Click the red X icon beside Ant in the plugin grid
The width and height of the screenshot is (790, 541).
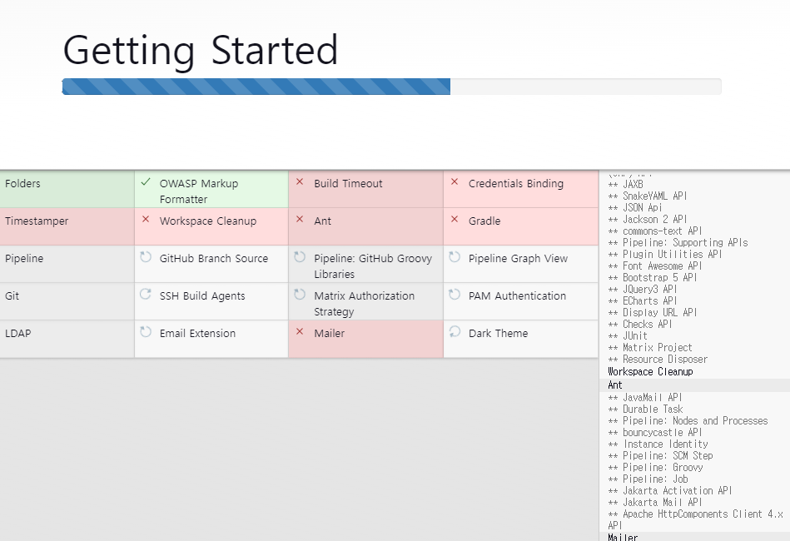(x=300, y=219)
